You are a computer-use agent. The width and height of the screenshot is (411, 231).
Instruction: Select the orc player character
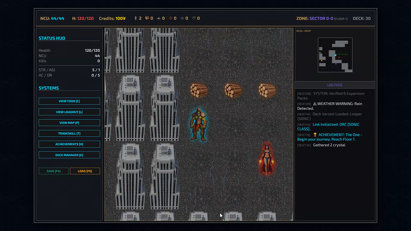[x=199, y=124]
